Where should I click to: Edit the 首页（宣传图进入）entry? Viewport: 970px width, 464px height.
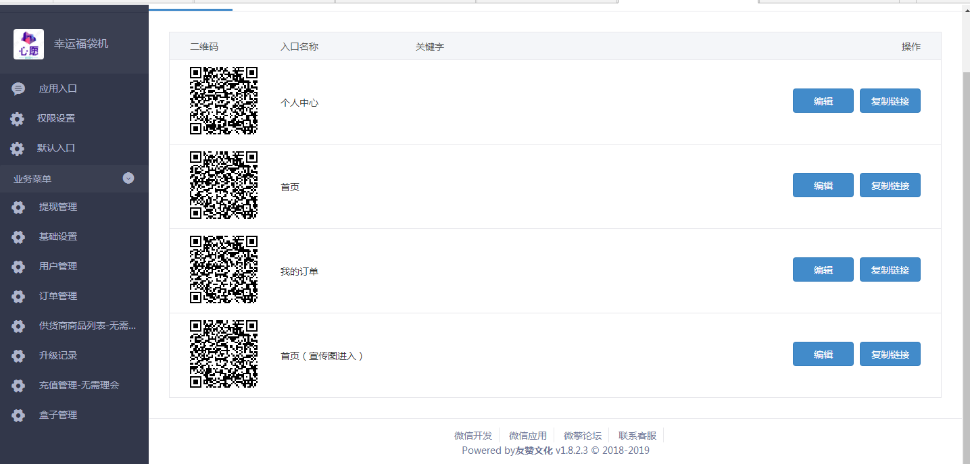(823, 354)
